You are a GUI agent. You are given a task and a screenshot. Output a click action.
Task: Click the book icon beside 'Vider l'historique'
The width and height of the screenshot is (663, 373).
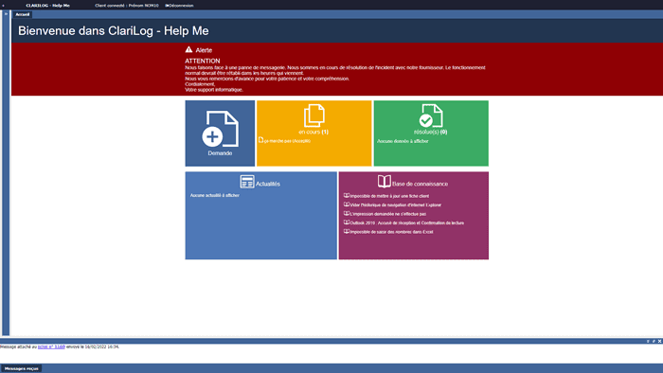[x=347, y=204]
